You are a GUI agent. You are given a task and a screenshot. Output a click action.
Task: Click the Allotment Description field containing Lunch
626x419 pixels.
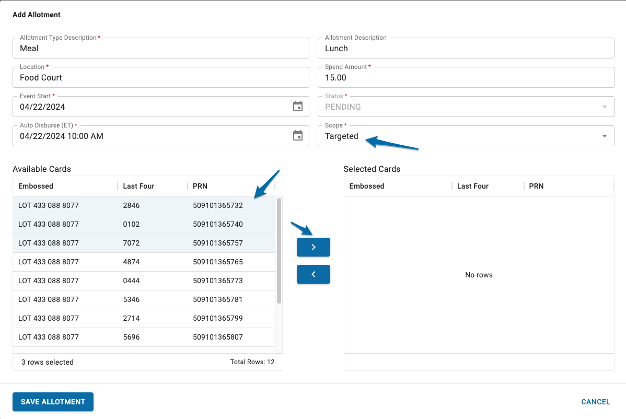[x=465, y=48]
